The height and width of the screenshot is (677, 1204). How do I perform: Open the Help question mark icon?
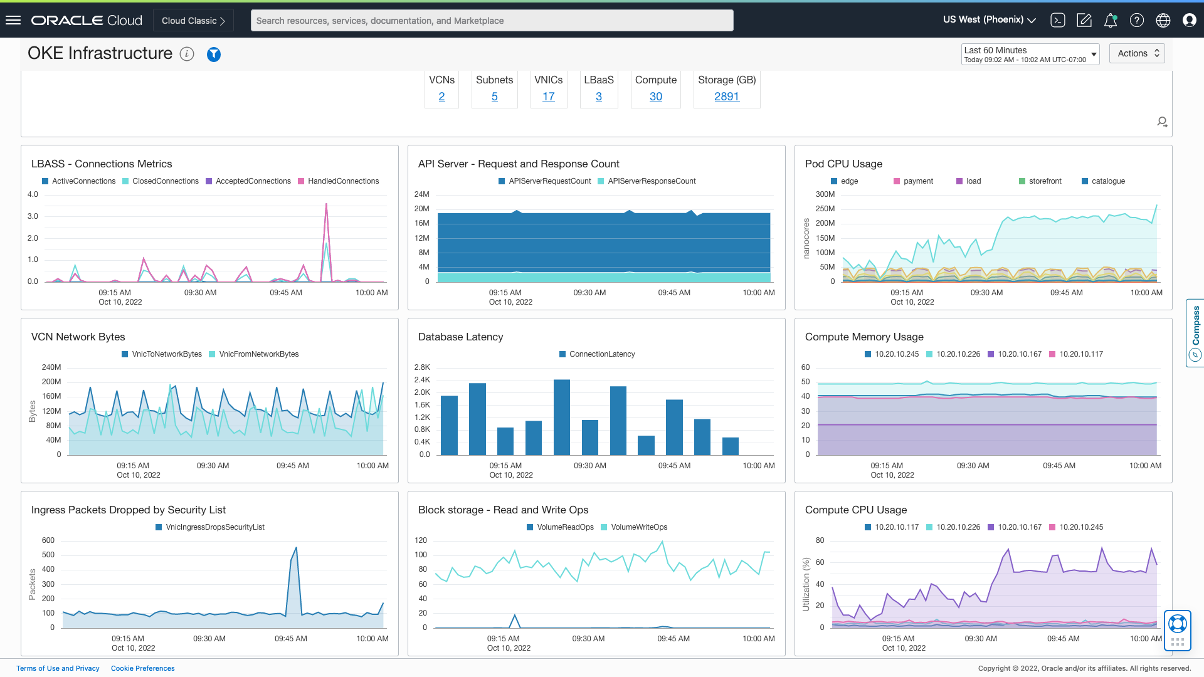click(1137, 20)
